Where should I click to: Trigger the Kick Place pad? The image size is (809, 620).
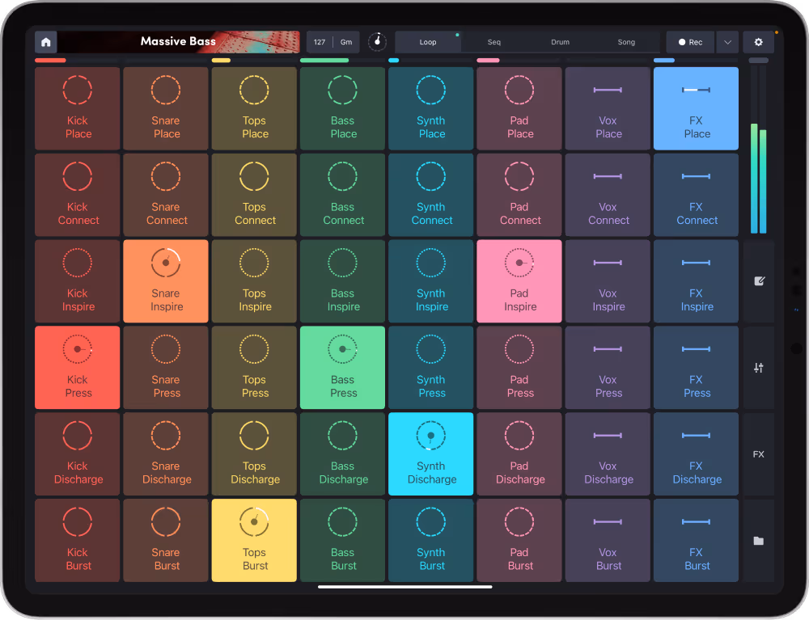(x=77, y=108)
